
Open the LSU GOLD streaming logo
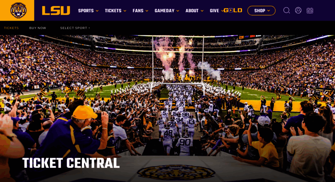[233, 10]
